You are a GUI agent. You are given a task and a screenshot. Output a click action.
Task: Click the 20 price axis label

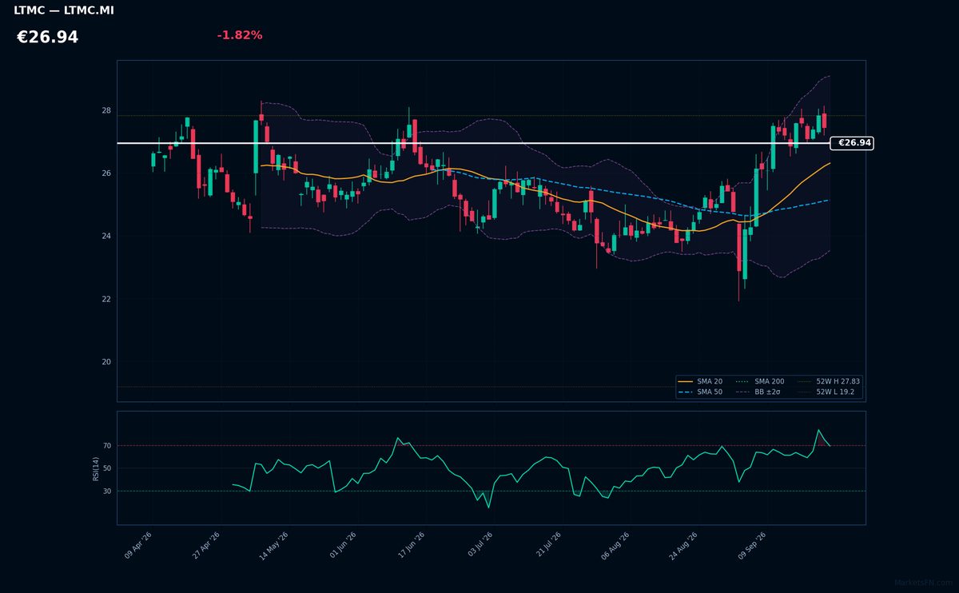pos(106,362)
